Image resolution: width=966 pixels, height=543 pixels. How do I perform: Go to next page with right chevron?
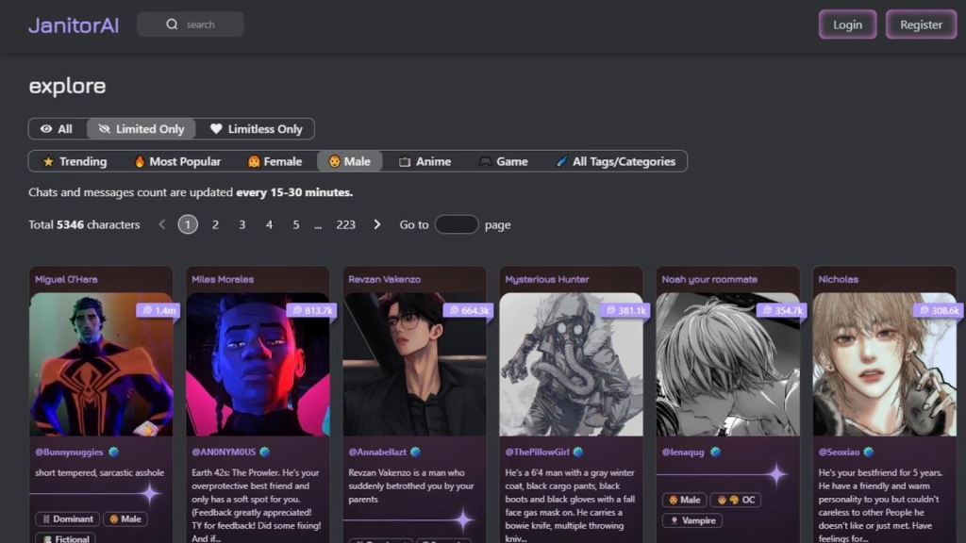[x=377, y=224]
